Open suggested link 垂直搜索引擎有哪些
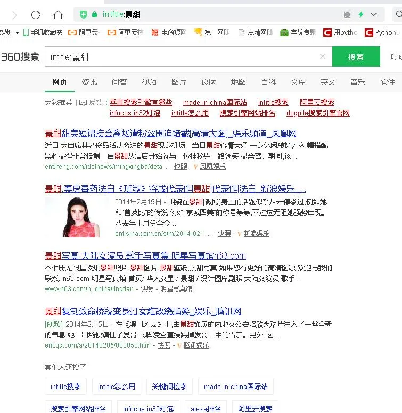402x413 pixels. 141,102
